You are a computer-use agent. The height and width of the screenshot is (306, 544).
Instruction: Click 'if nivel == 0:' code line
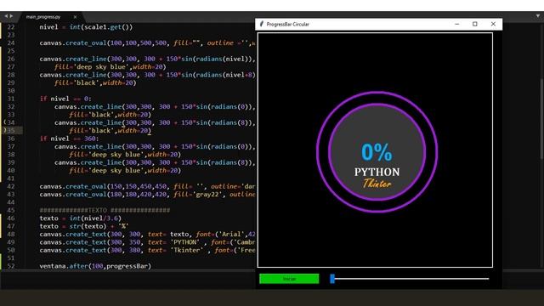pyautogui.click(x=65, y=99)
